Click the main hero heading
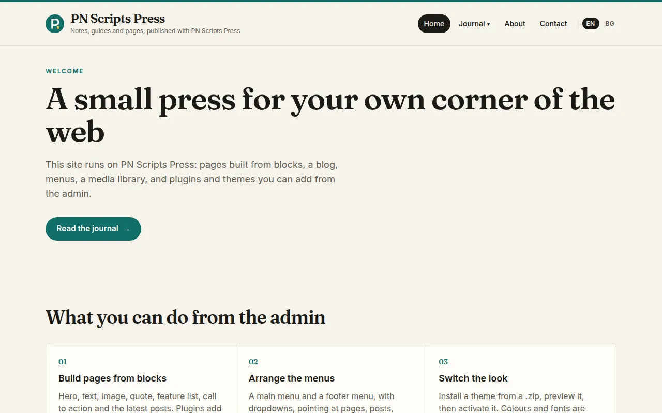662x413 pixels. coord(330,116)
